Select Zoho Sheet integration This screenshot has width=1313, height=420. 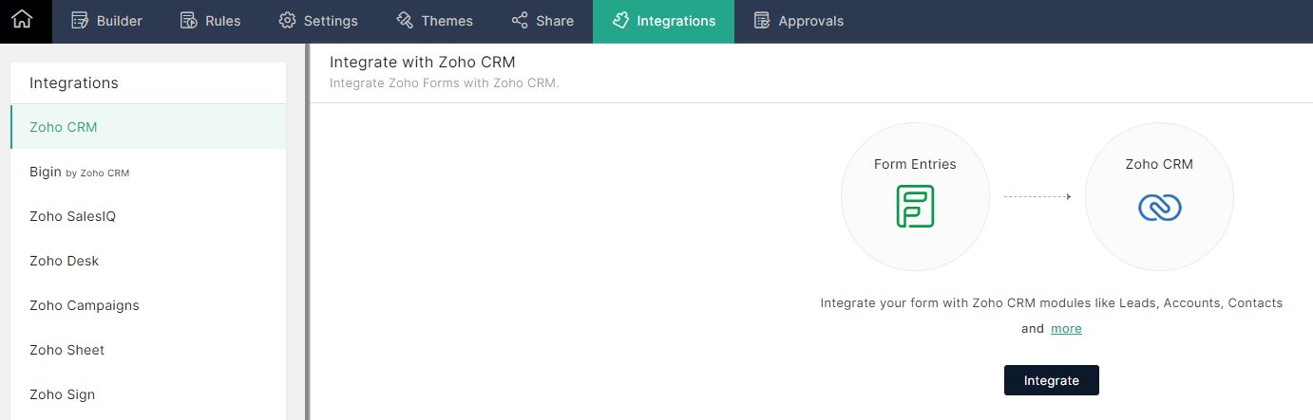tap(148, 350)
